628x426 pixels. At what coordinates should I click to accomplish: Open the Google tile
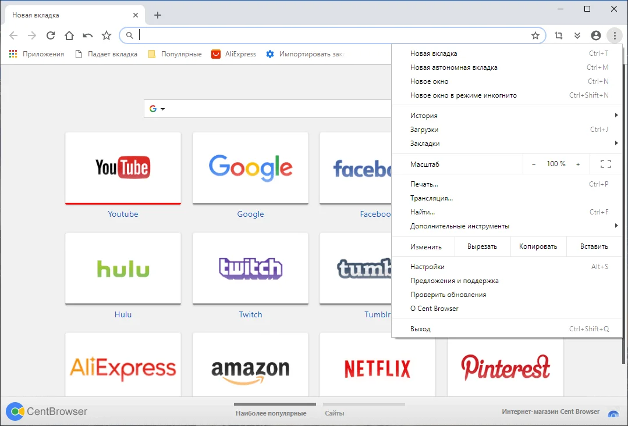(250, 168)
